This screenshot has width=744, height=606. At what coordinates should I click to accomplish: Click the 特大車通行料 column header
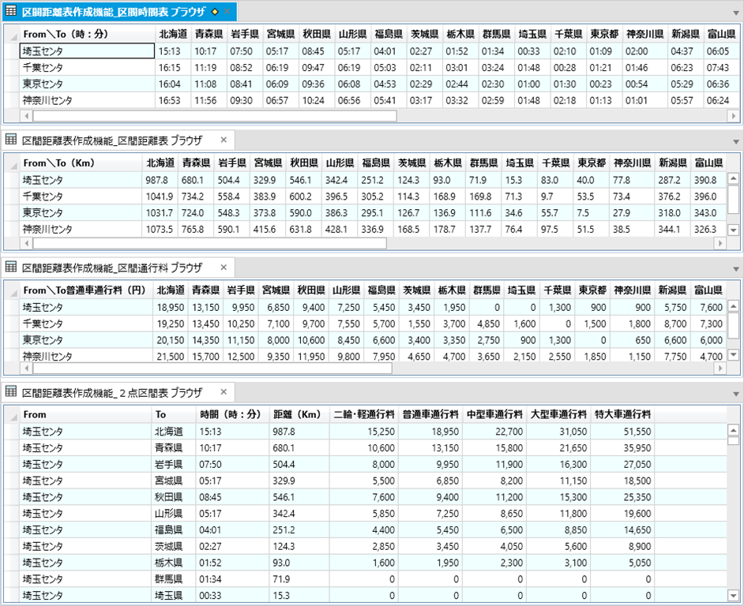622,414
